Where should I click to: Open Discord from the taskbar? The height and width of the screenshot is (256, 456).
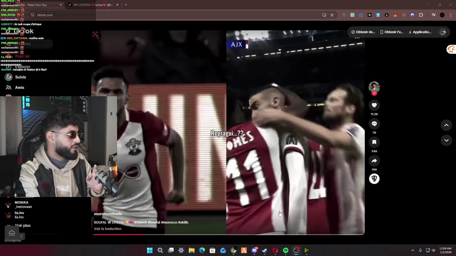(x=254, y=250)
